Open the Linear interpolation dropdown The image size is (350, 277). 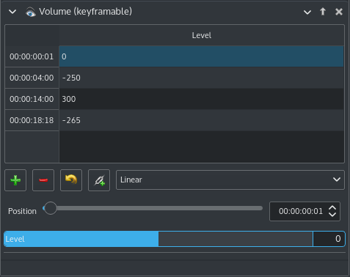click(x=230, y=180)
